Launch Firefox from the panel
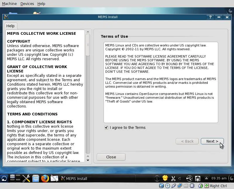The height and width of the screenshot is (189, 234). click(x=45, y=178)
